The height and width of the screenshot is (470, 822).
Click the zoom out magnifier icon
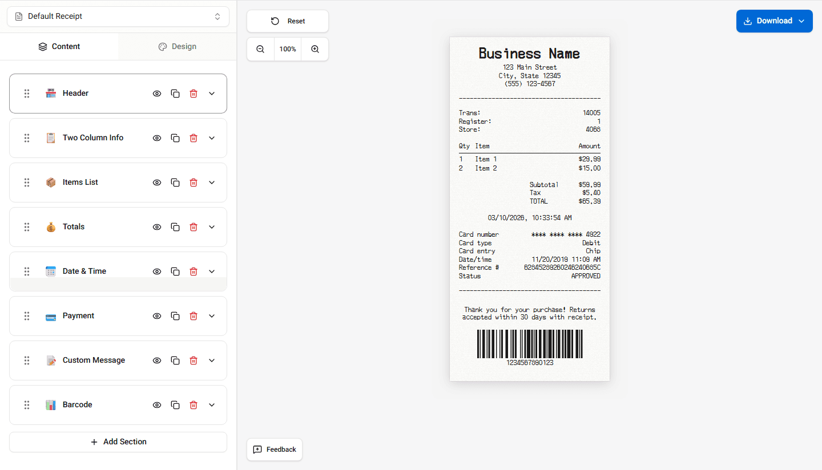pos(260,49)
